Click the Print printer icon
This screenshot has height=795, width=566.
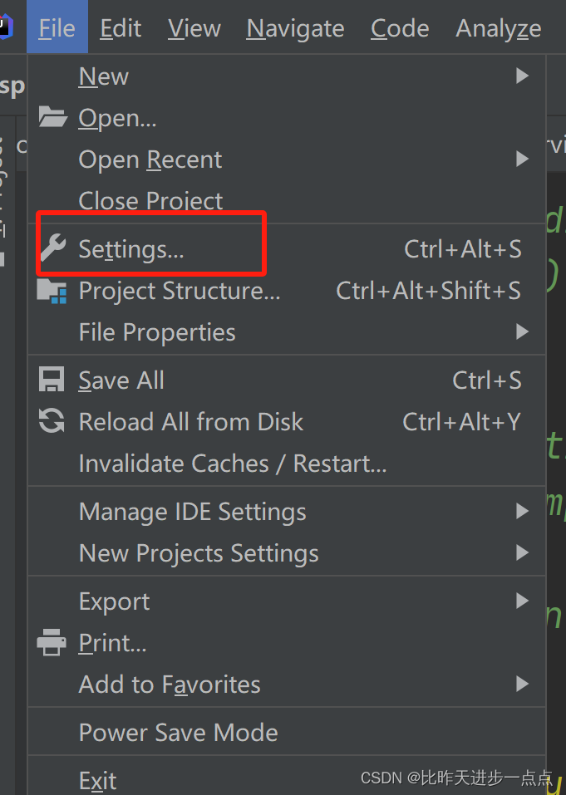pyautogui.click(x=52, y=642)
